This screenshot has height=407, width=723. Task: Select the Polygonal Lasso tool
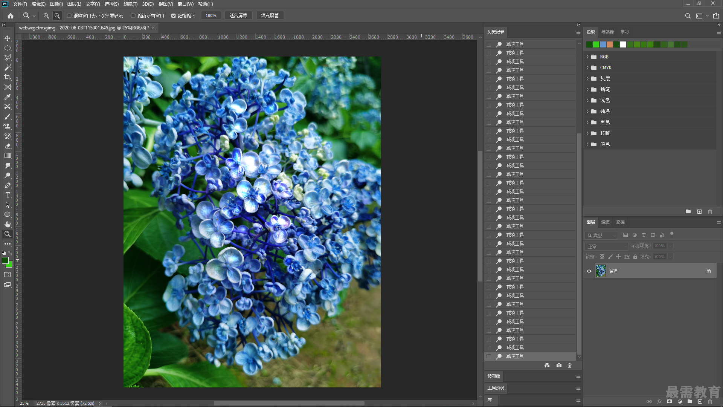pos(8,58)
